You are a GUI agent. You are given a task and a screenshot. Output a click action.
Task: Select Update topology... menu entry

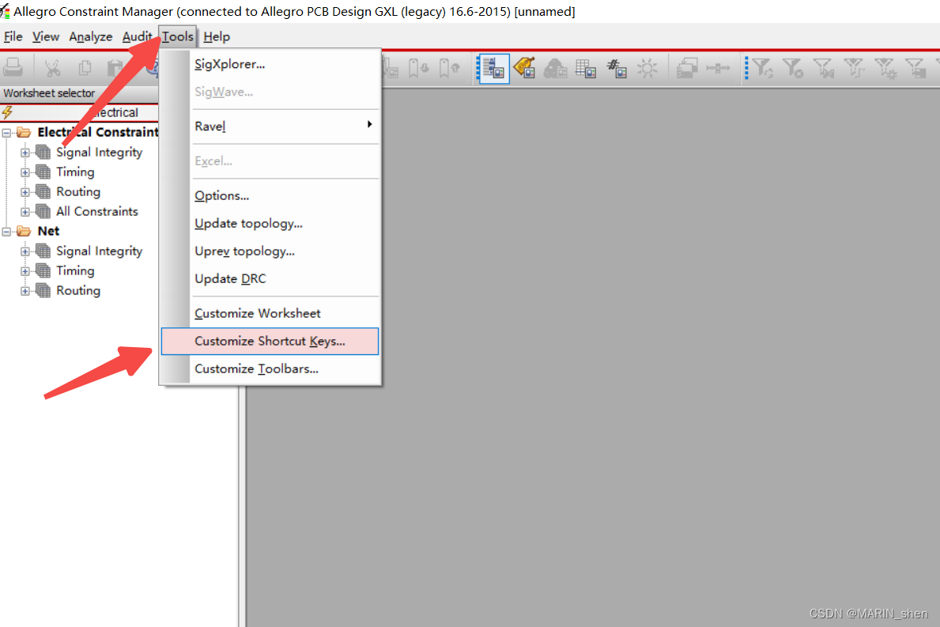point(270,223)
